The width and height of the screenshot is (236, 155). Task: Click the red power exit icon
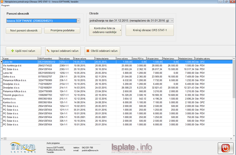(x=226, y=148)
